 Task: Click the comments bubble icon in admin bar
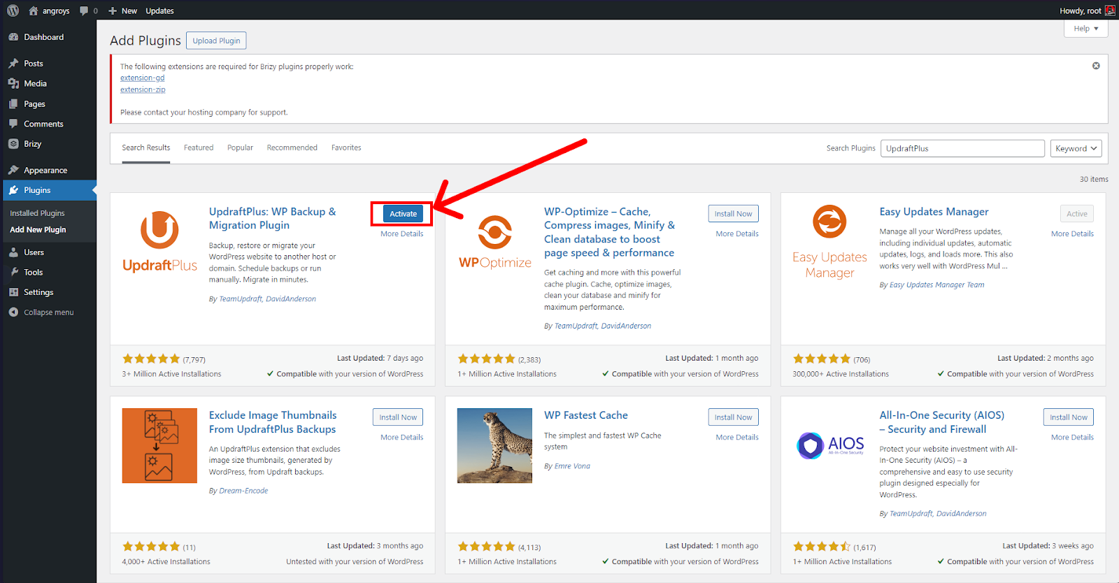85,10
